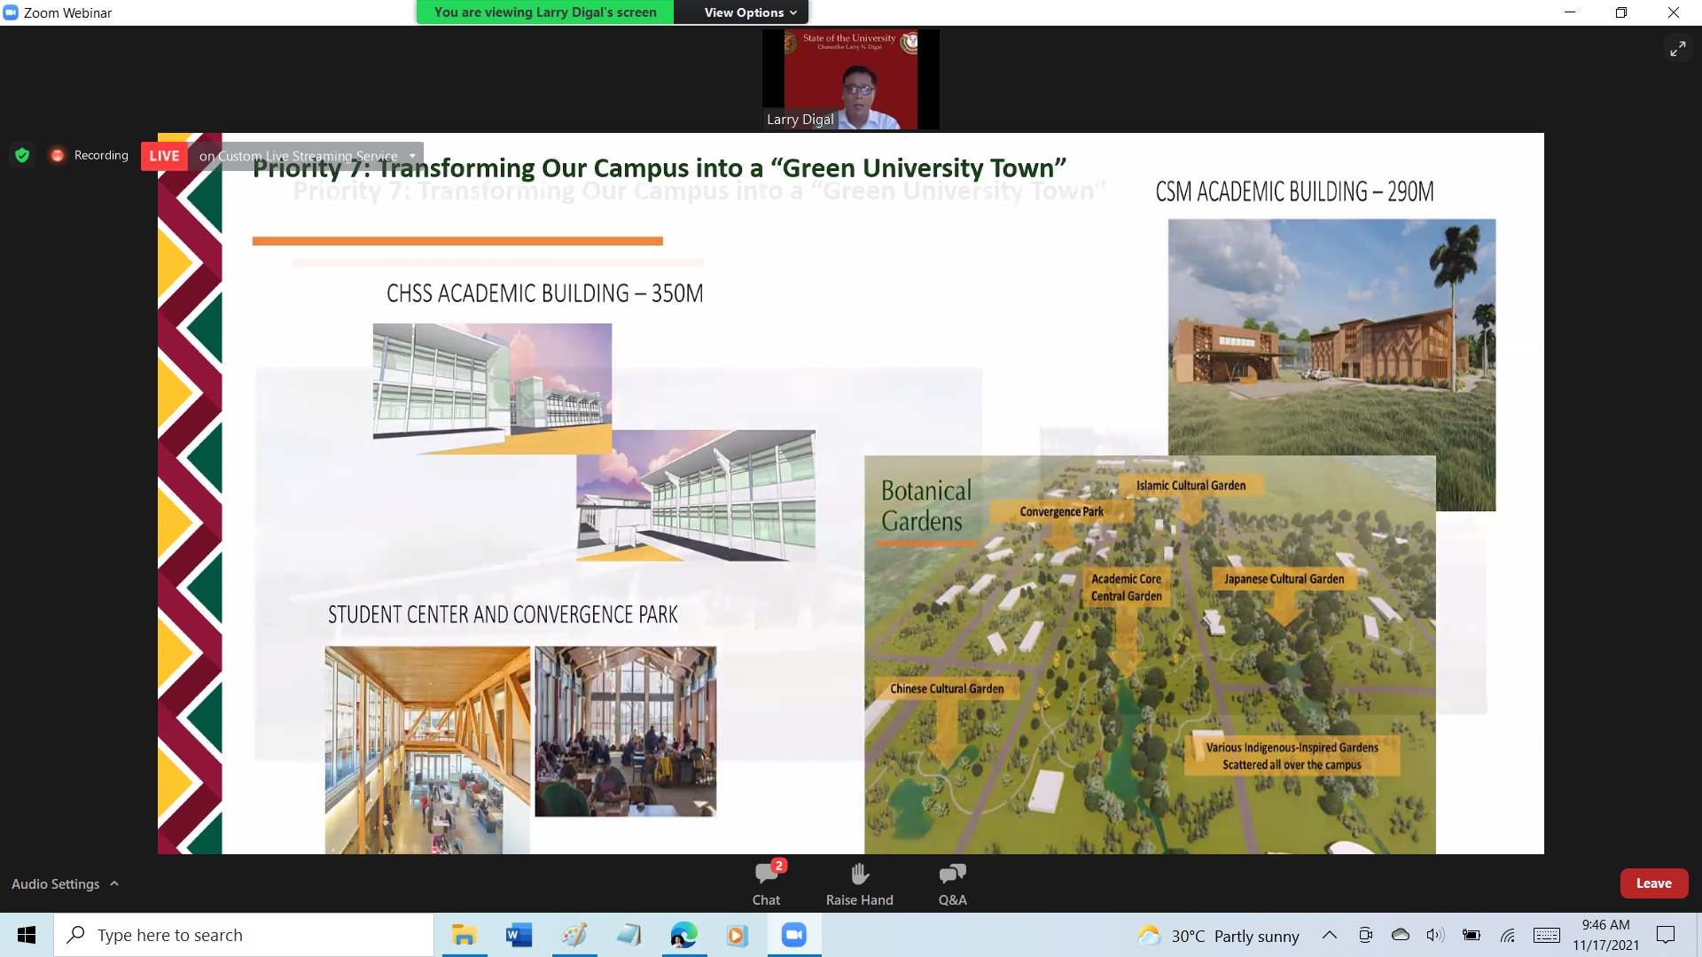
Task: Open File Explorer from the taskbar
Action: click(464, 935)
